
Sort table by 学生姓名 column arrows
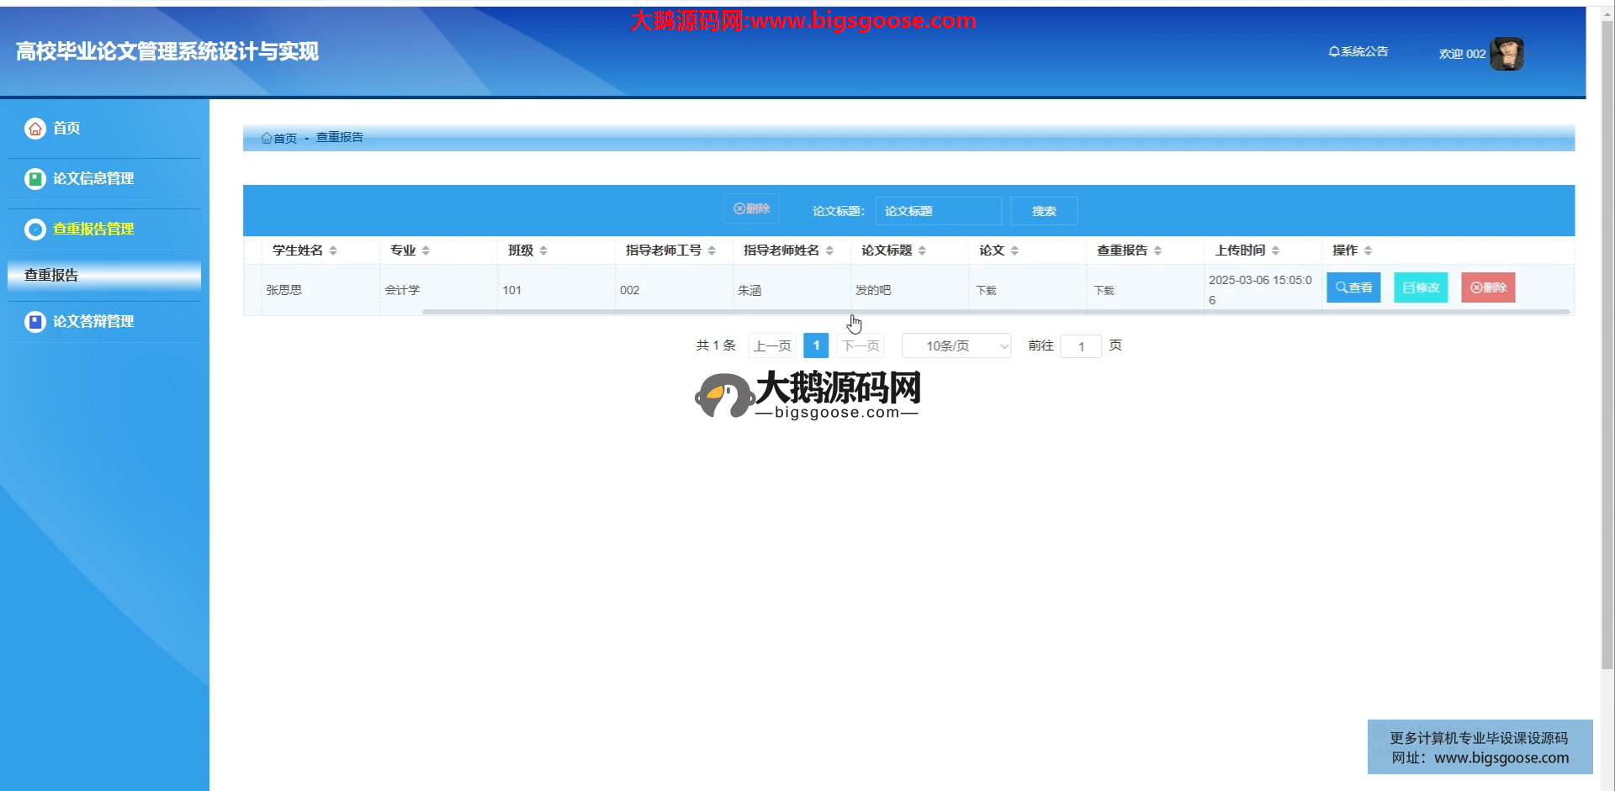[333, 250]
